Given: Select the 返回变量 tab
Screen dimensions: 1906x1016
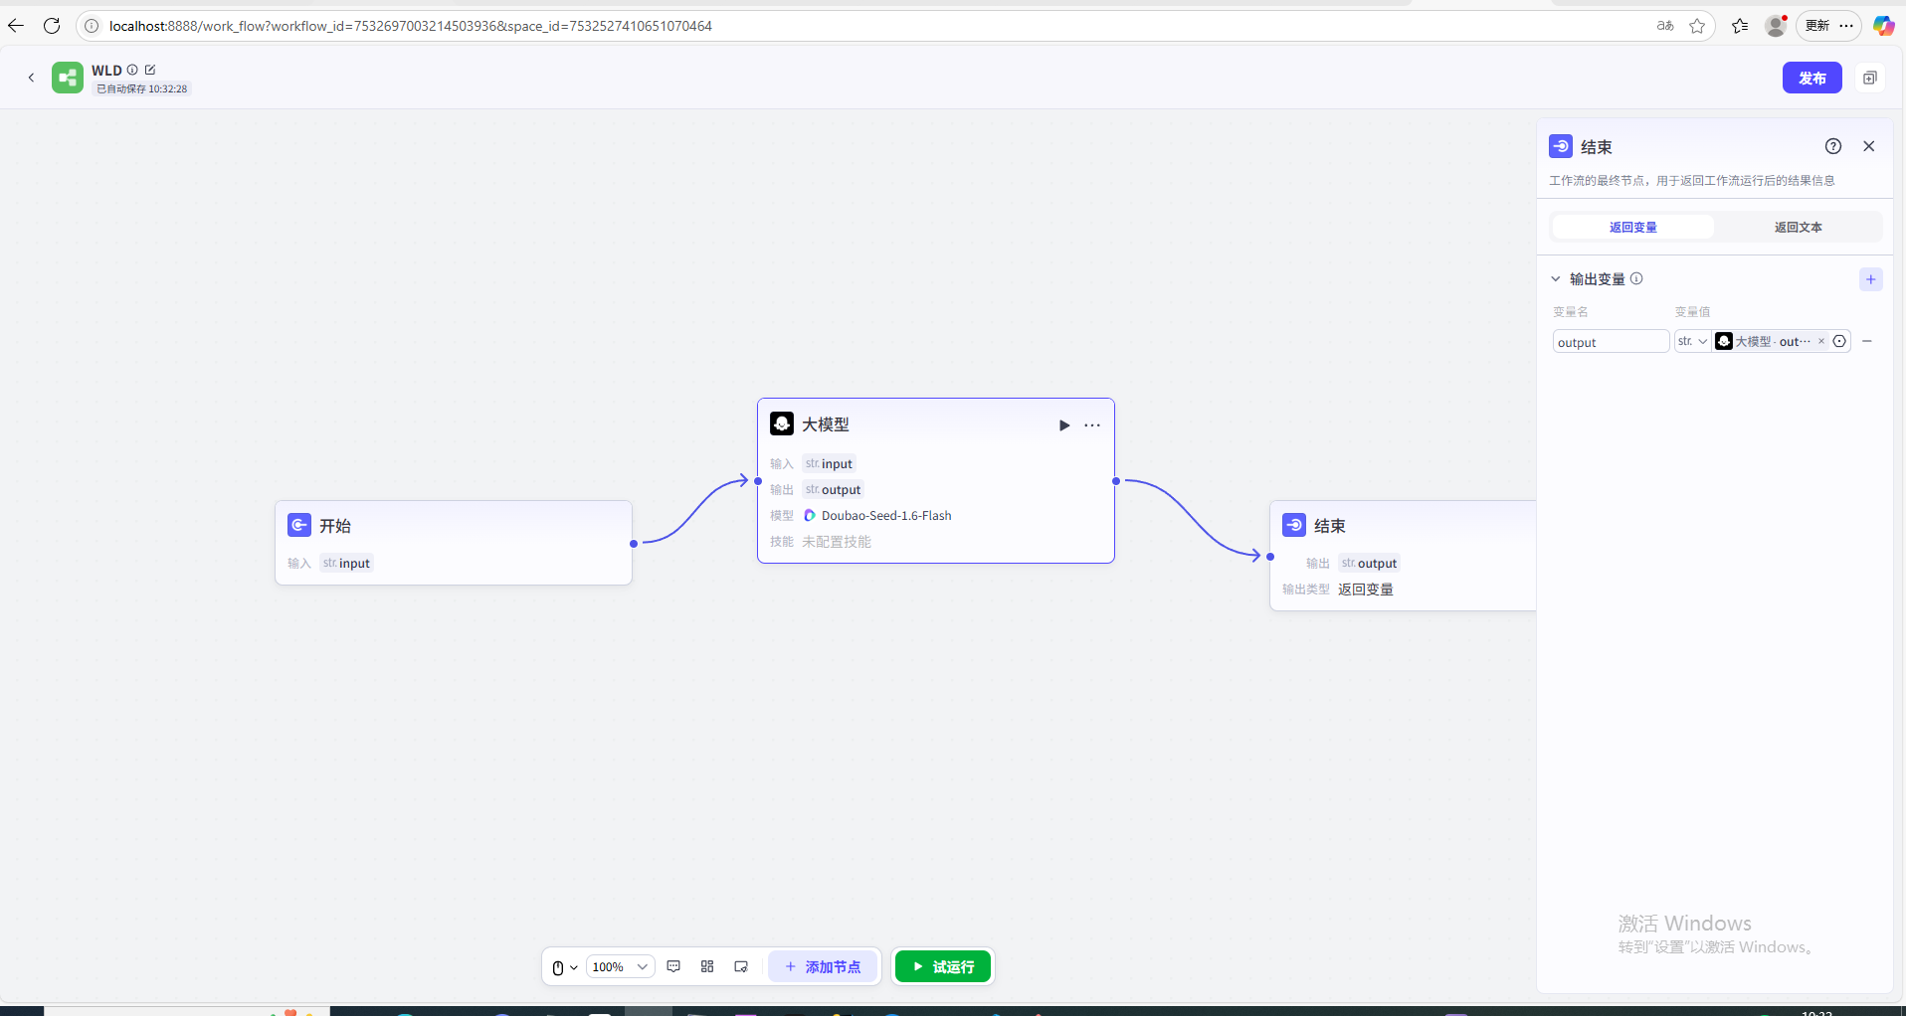Looking at the screenshot, I should [1632, 227].
